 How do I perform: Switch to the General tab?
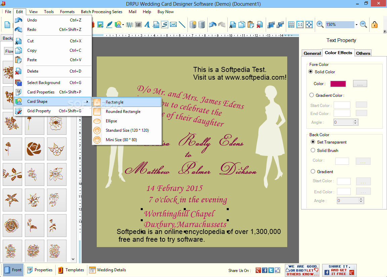tap(312, 53)
